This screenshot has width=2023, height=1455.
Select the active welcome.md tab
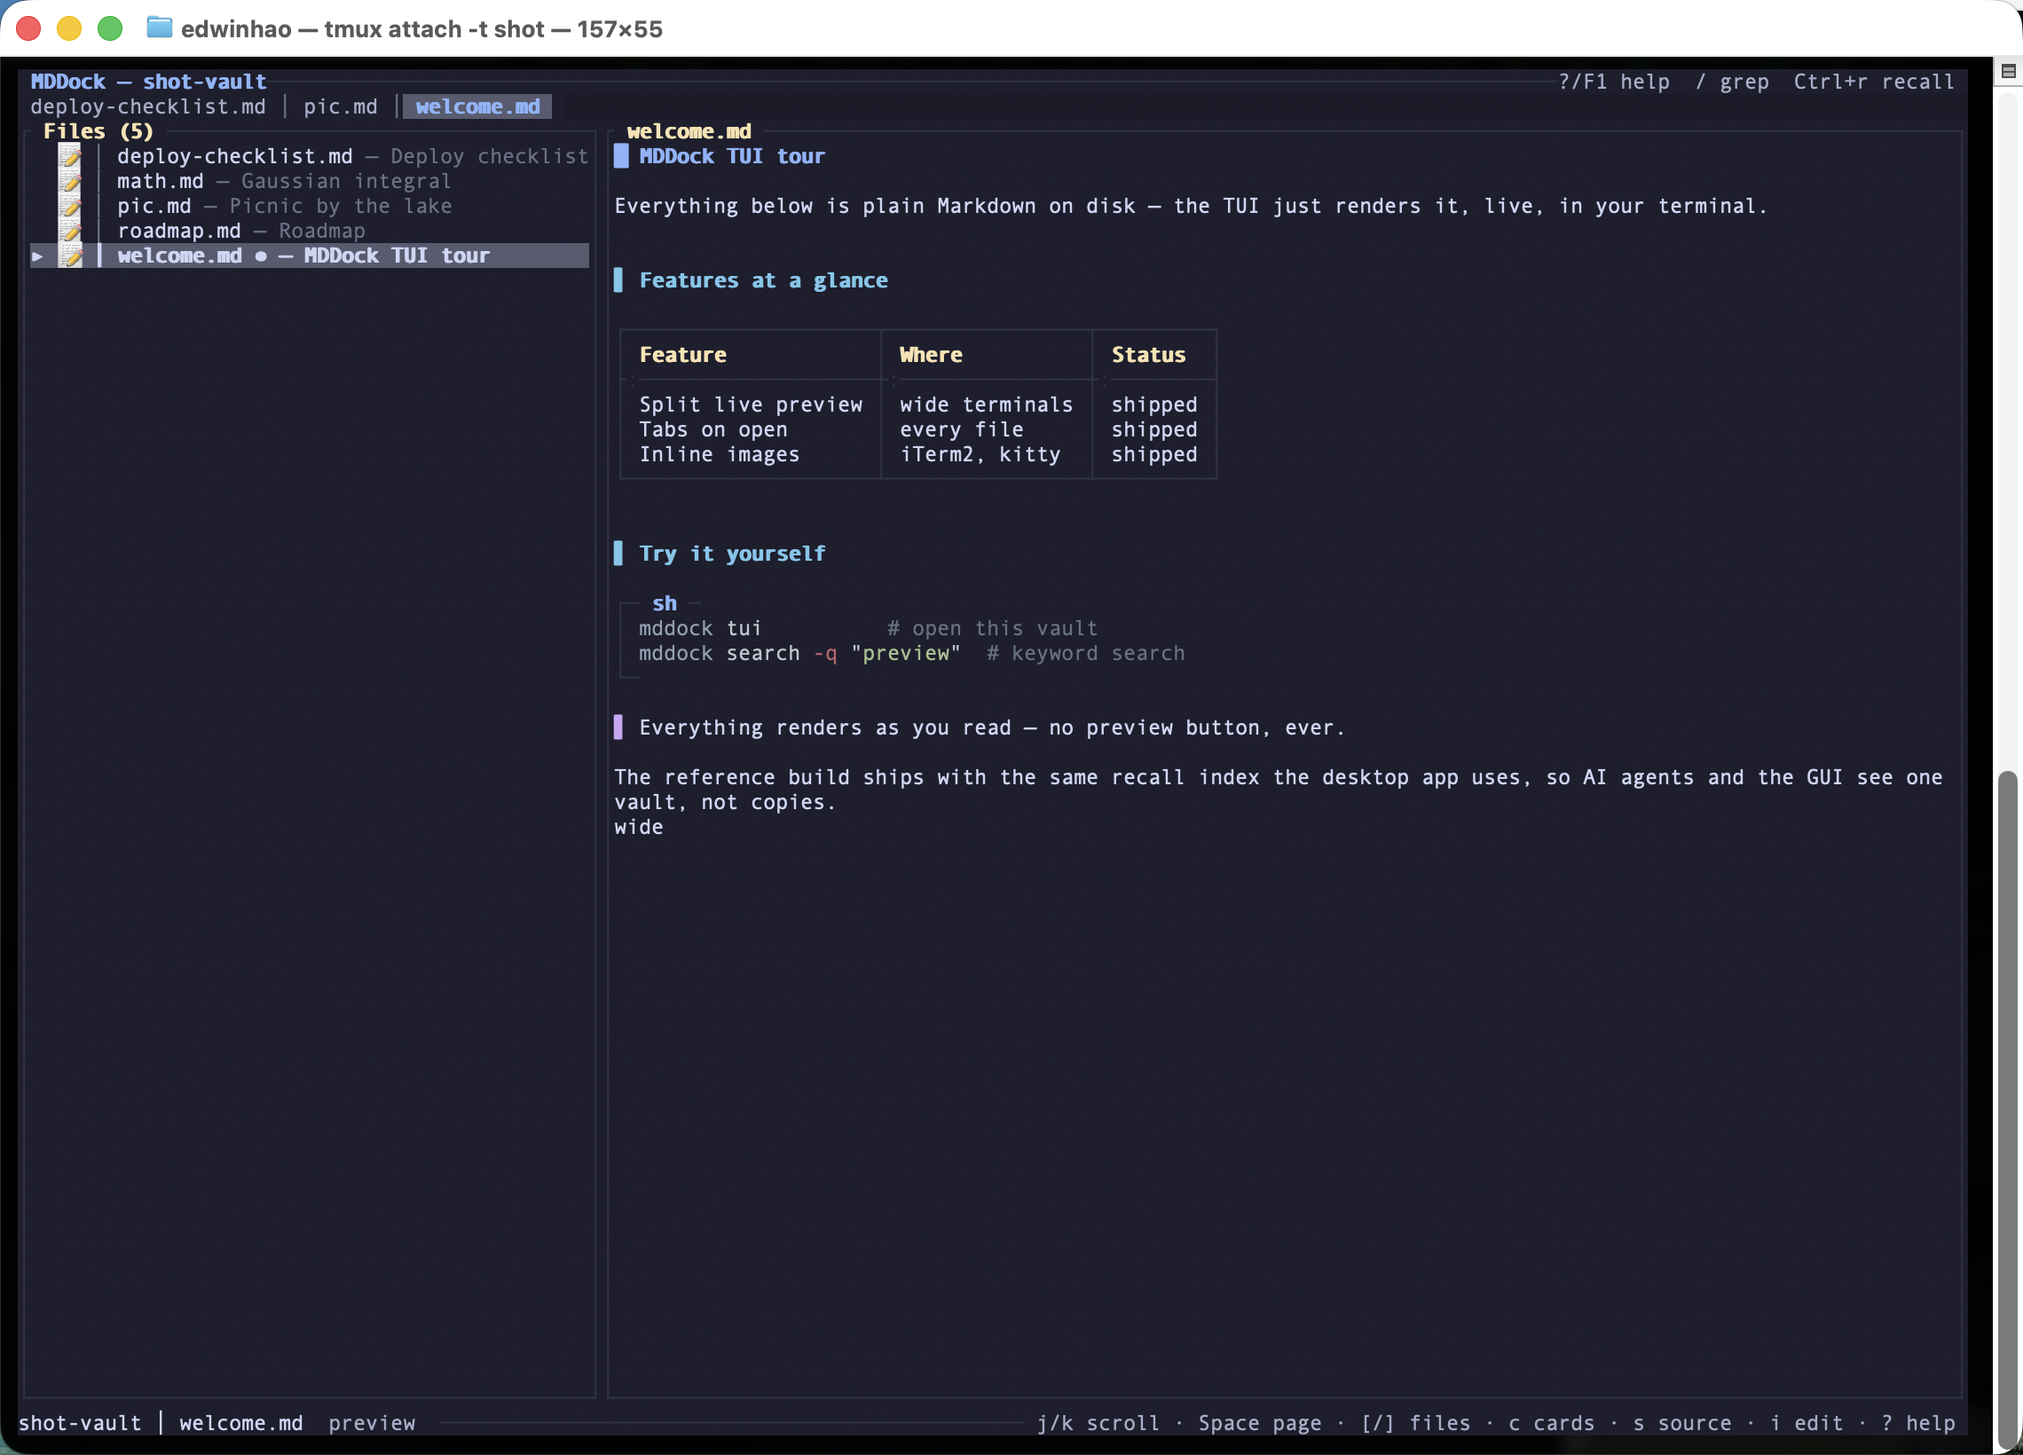[477, 107]
